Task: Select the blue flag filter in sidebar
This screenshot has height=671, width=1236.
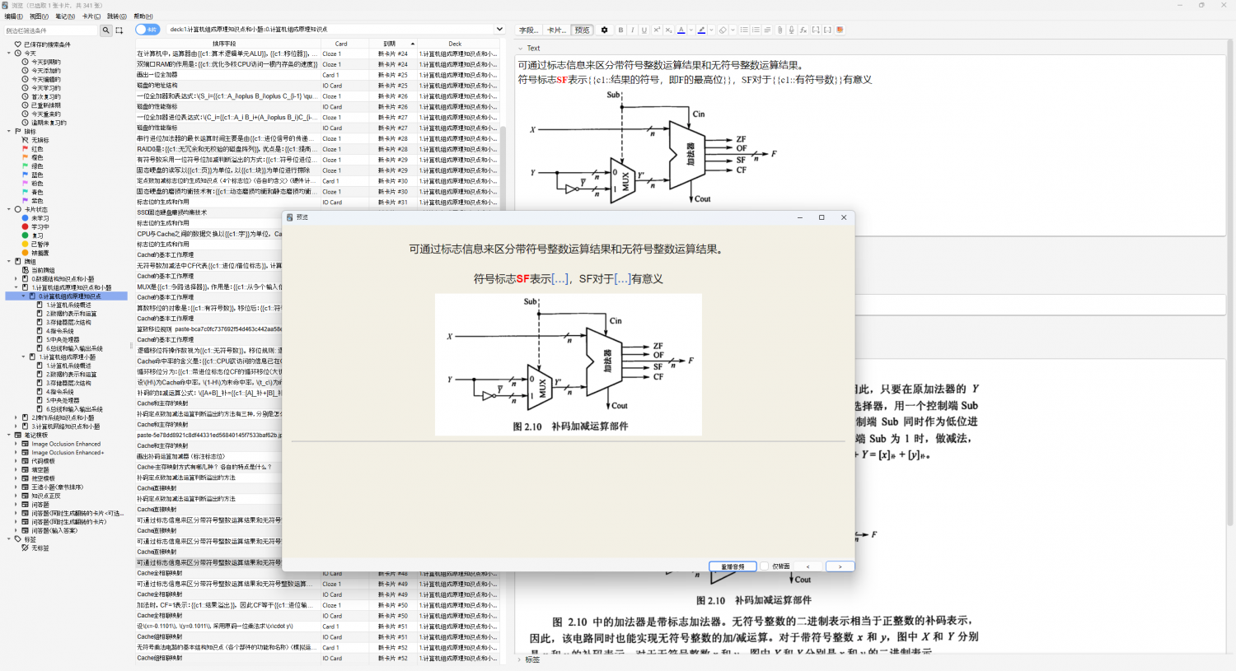Action: click(26, 175)
